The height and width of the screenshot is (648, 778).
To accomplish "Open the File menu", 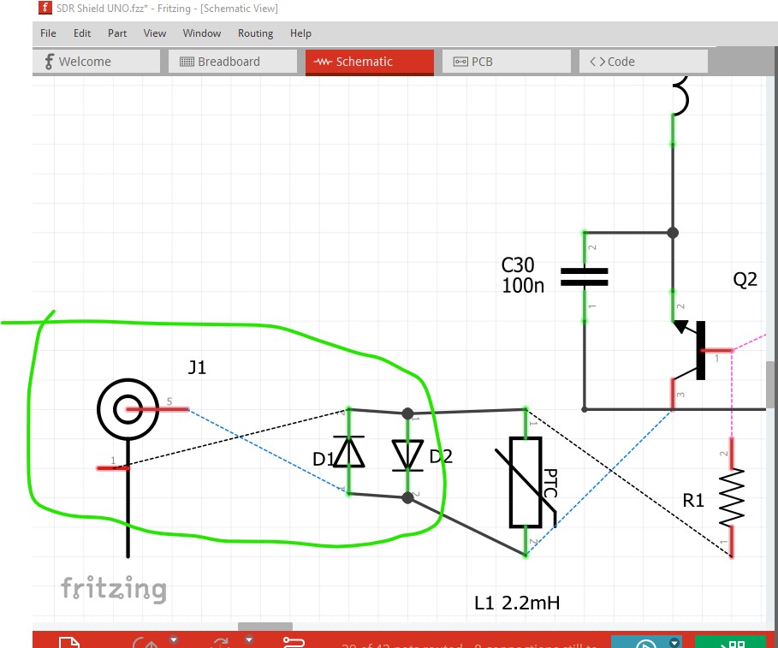I will 48,33.
